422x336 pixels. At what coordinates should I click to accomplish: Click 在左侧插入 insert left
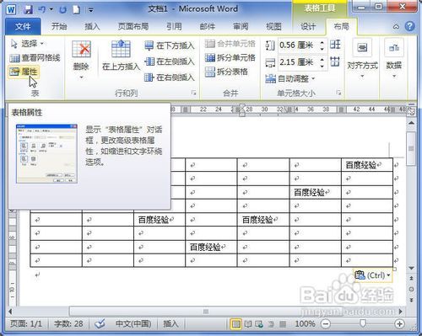click(x=170, y=61)
